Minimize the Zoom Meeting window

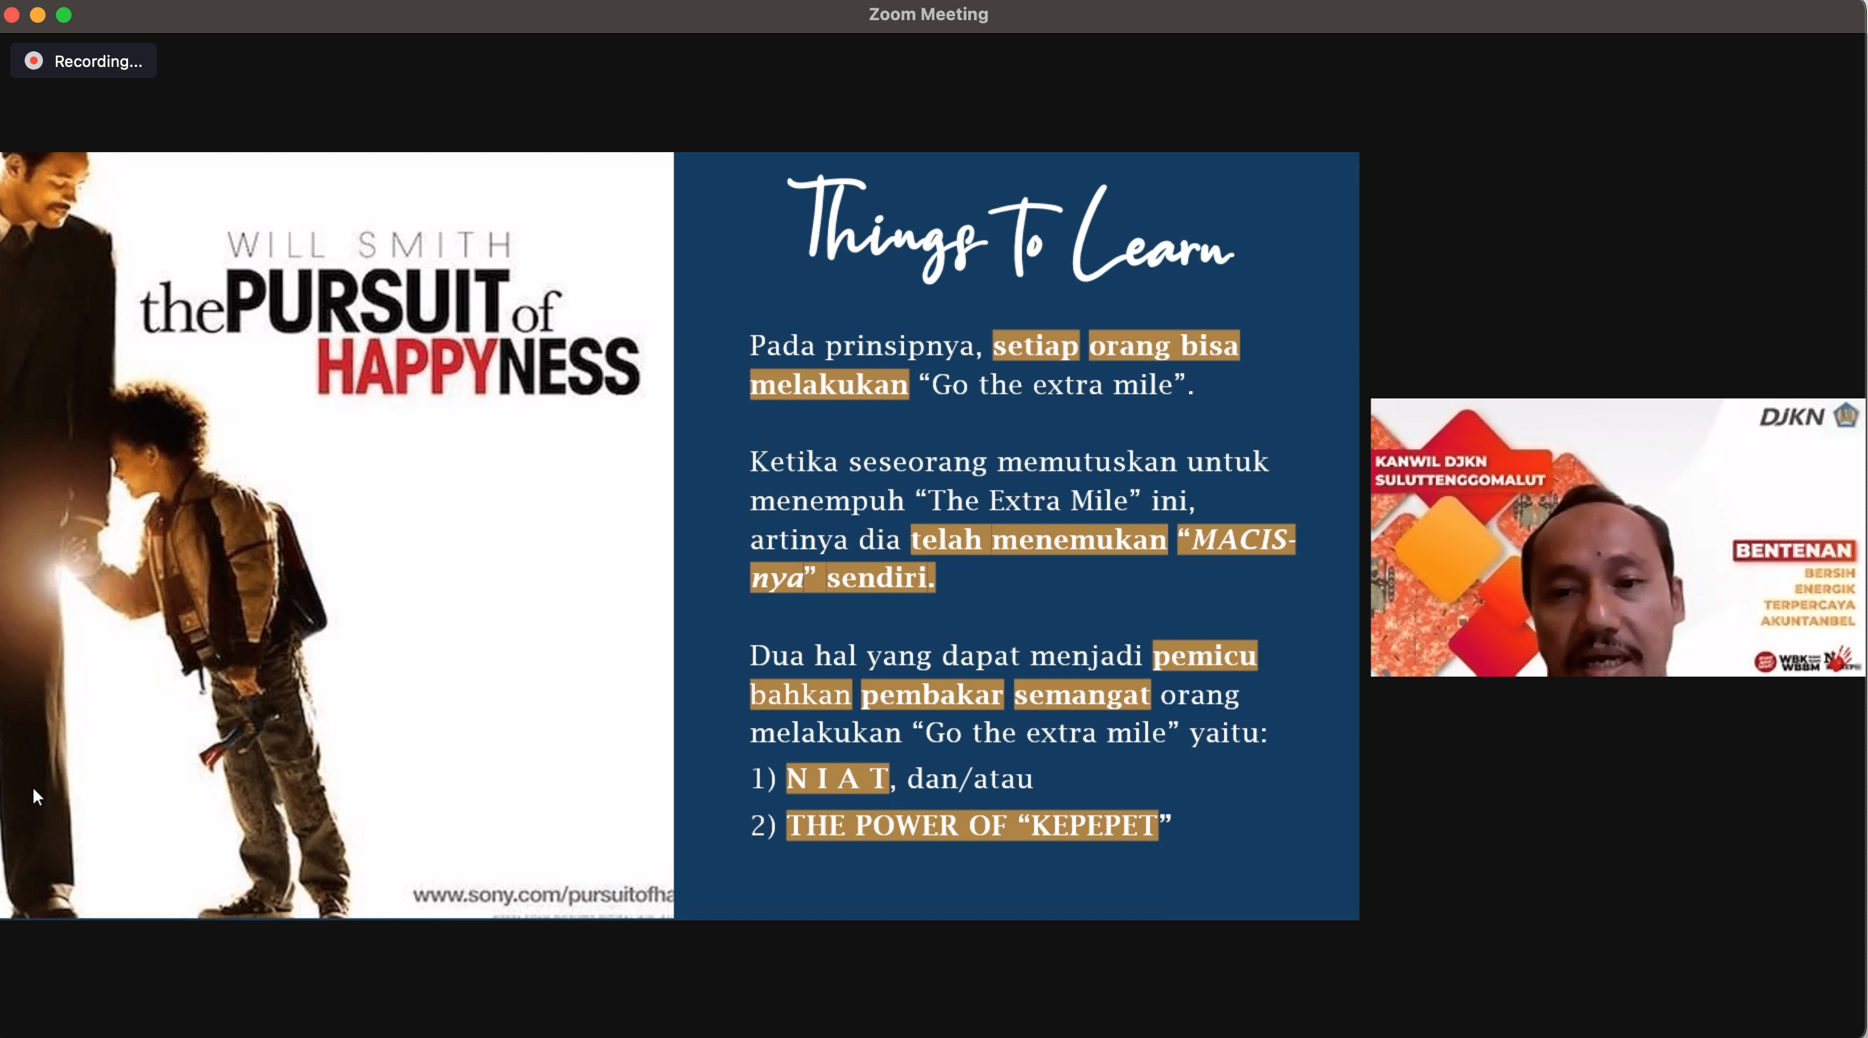point(38,14)
